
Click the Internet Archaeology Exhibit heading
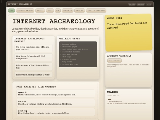pos(30,40)
